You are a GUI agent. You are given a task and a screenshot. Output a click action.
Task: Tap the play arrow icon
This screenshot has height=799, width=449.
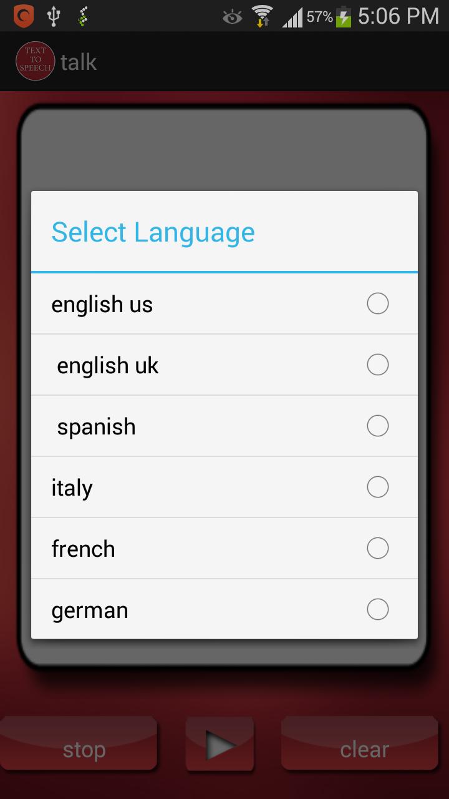click(220, 743)
